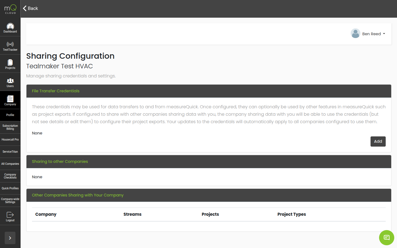397x248 pixels.
Task: Open TestTracker from the sidebar
Action: click(x=10, y=45)
